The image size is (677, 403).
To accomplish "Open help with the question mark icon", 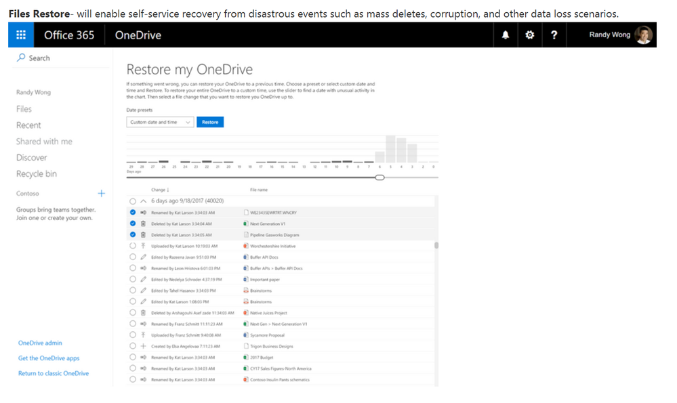I will tap(554, 35).
